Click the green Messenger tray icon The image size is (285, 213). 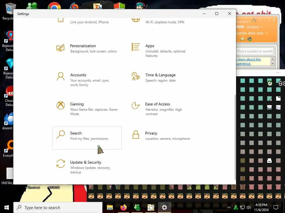pos(236,207)
